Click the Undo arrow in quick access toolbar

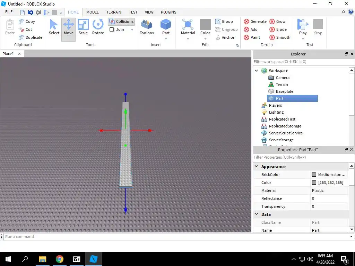tap(31, 12)
